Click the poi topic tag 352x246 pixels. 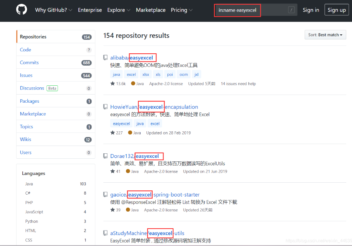tap(170, 75)
